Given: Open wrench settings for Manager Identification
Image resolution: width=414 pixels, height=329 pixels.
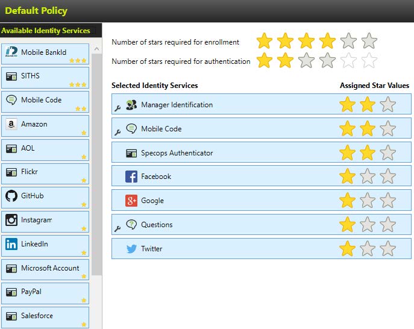Looking at the screenshot, I should 118,108.
